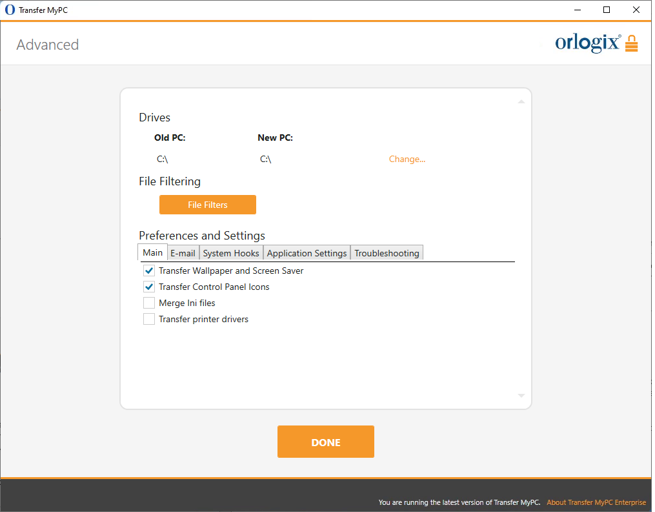Select the Main tab
The image size is (655, 512).
click(x=152, y=252)
